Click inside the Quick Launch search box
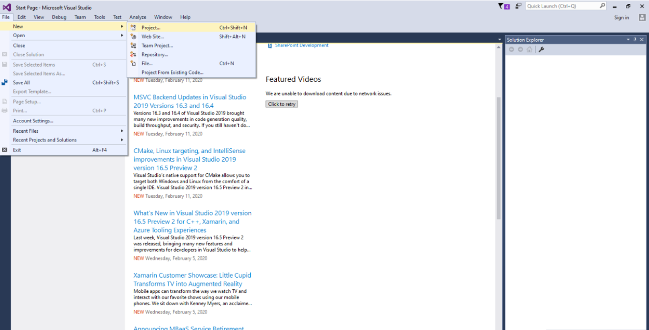Viewport: 649px width, 330px height. [x=562, y=6]
